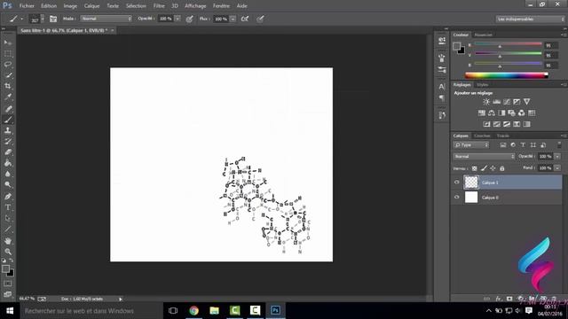Open the Character panel icon
568x319 pixels.
click(x=442, y=87)
